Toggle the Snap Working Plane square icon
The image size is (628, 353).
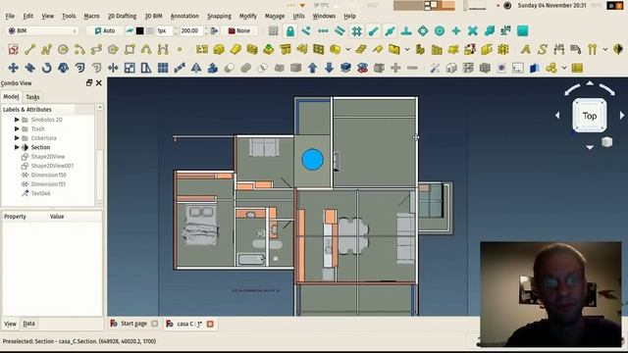[x=522, y=30]
